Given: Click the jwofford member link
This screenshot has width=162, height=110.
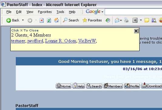Looking at the screenshot, I should [35, 41].
